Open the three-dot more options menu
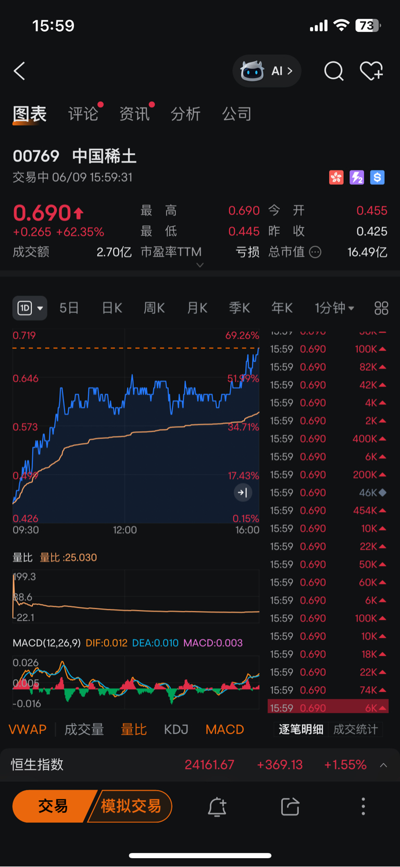Image resolution: width=400 pixels, height=867 pixels. coord(363,807)
